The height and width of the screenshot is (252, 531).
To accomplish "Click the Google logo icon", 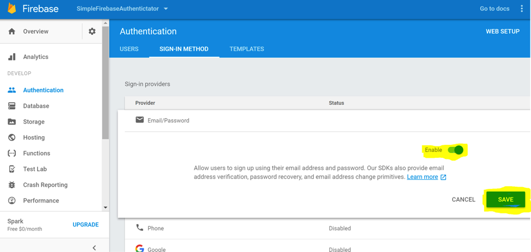I will coord(139,249).
